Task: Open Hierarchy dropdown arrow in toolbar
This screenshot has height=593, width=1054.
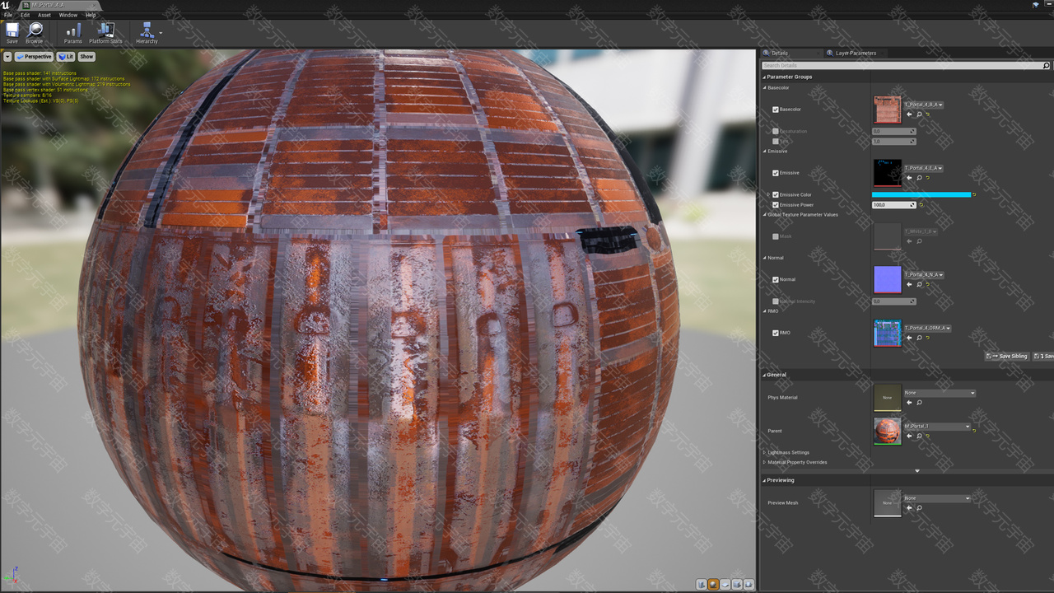Action: click(161, 33)
